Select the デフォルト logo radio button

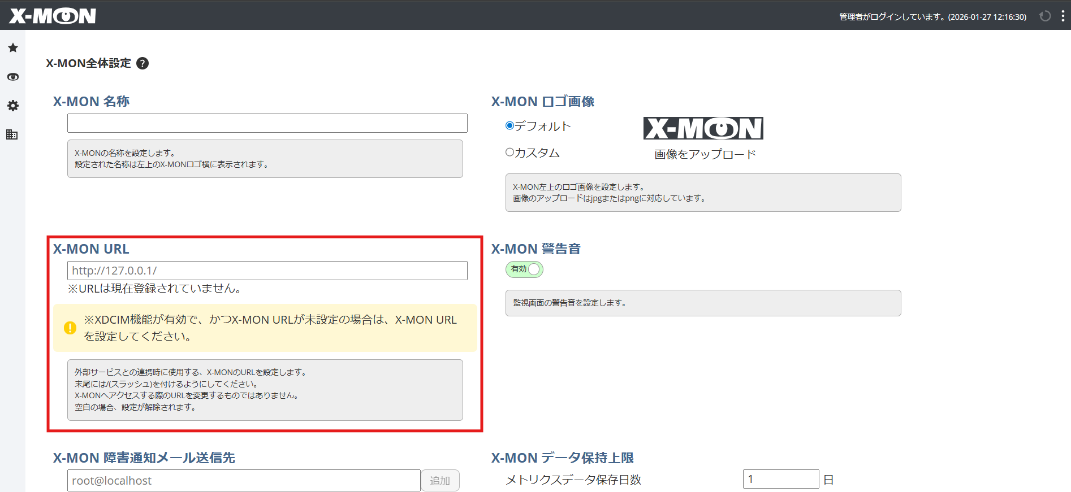pos(509,126)
